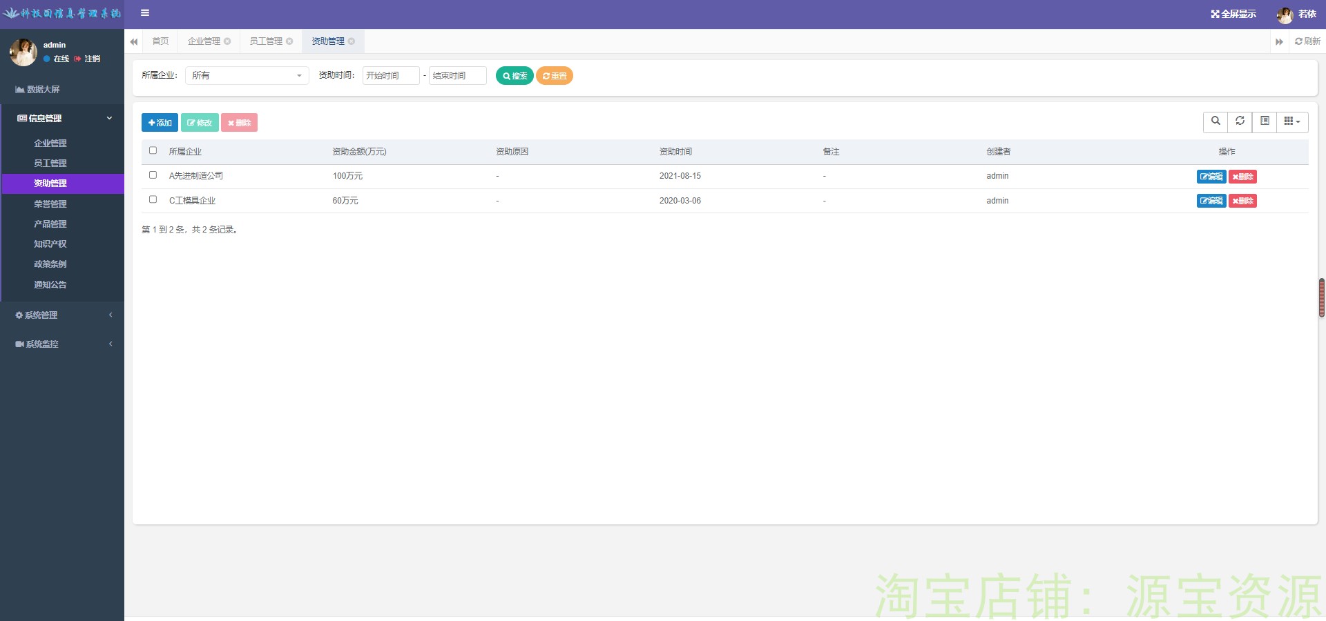Image resolution: width=1326 pixels, height=621 pixels.
Task: Click the 注销 logout link
Action: click(x=88, y=59)
